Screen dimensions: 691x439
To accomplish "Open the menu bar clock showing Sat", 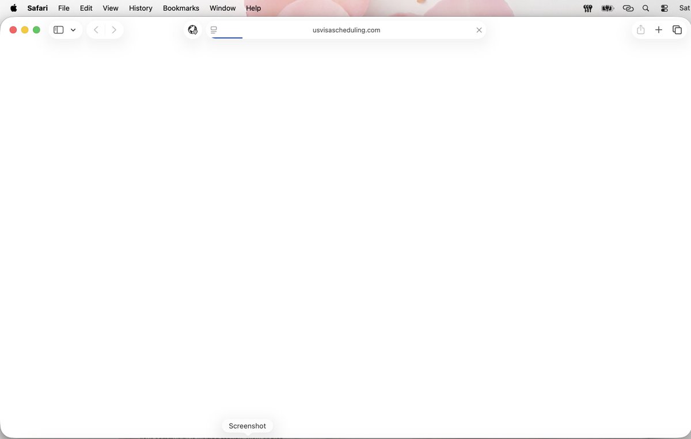I will click(x=685, y=8).
